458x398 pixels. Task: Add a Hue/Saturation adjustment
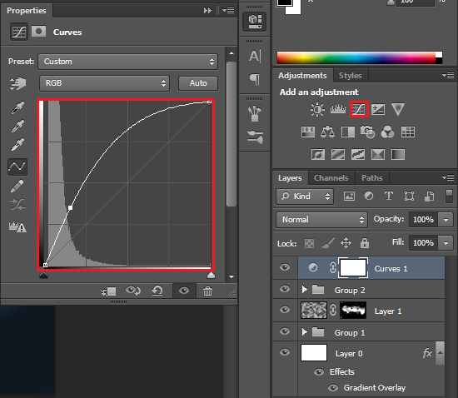click(308, 132)
